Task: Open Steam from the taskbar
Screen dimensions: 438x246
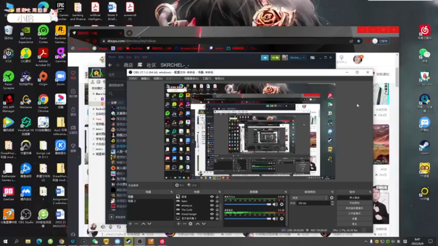Action: [129, 241]
